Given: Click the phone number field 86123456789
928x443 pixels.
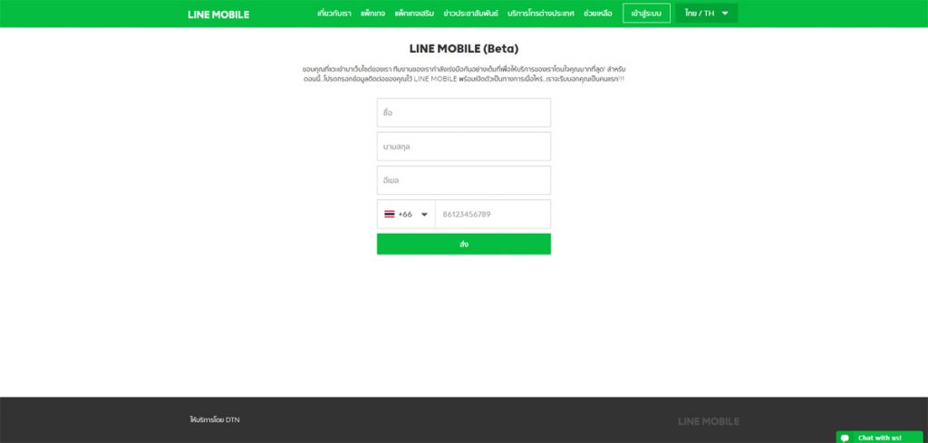Looking at the screenshot, I should [493, 214].
